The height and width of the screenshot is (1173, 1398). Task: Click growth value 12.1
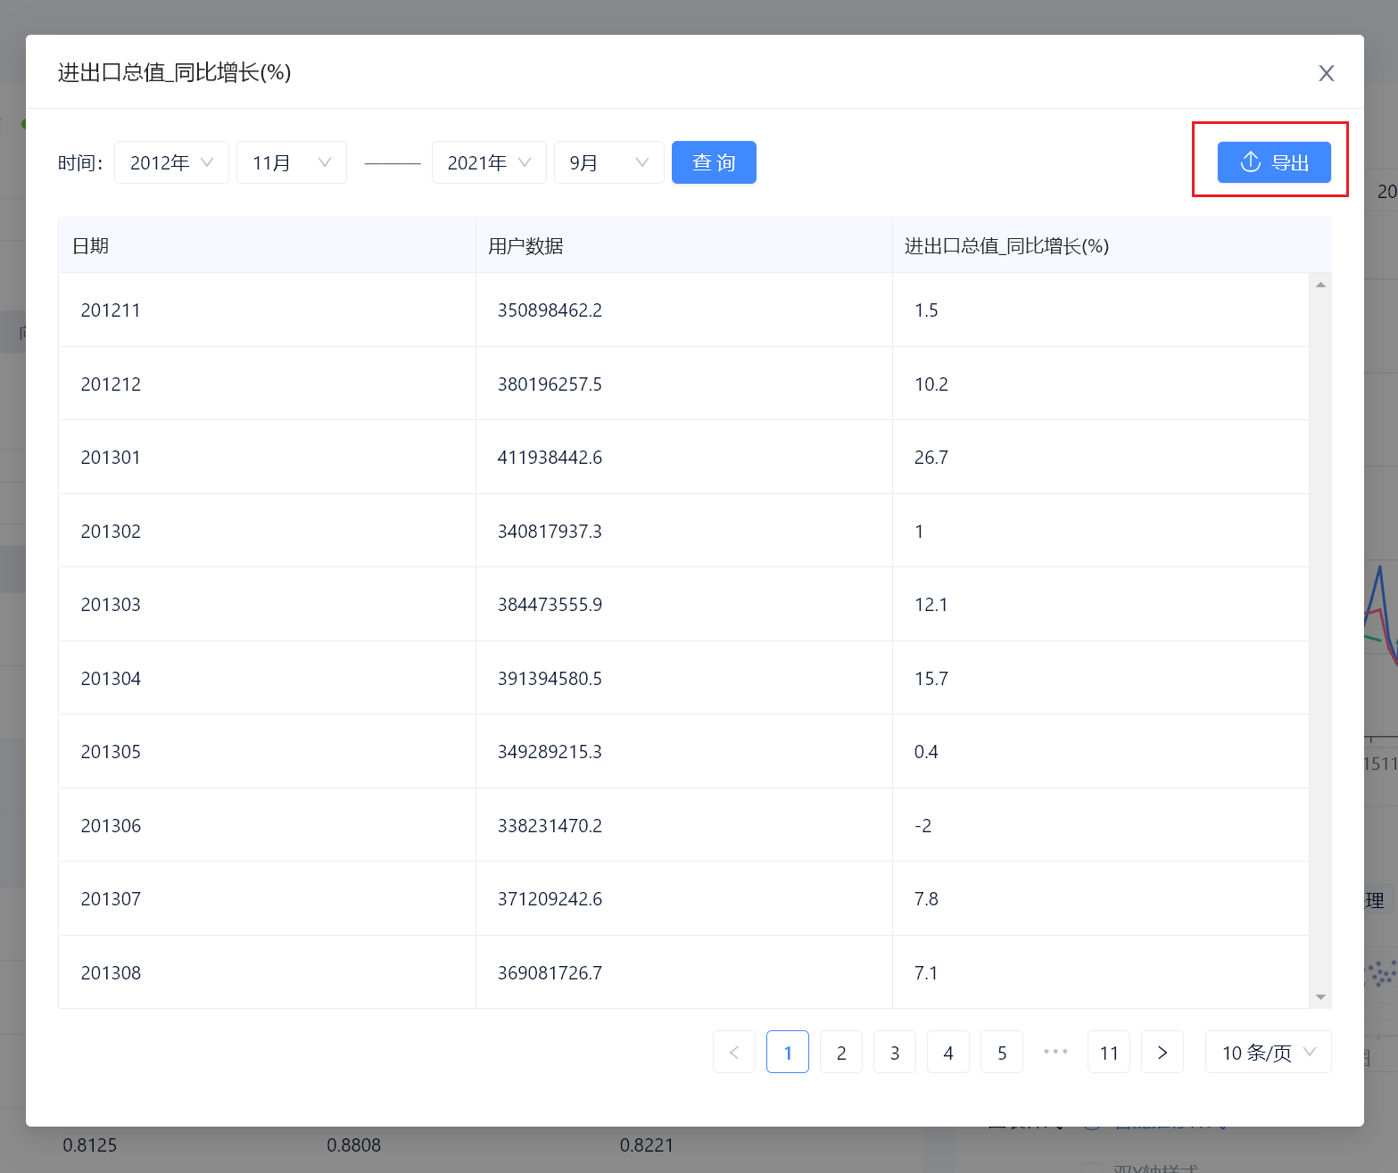(931, 605)
